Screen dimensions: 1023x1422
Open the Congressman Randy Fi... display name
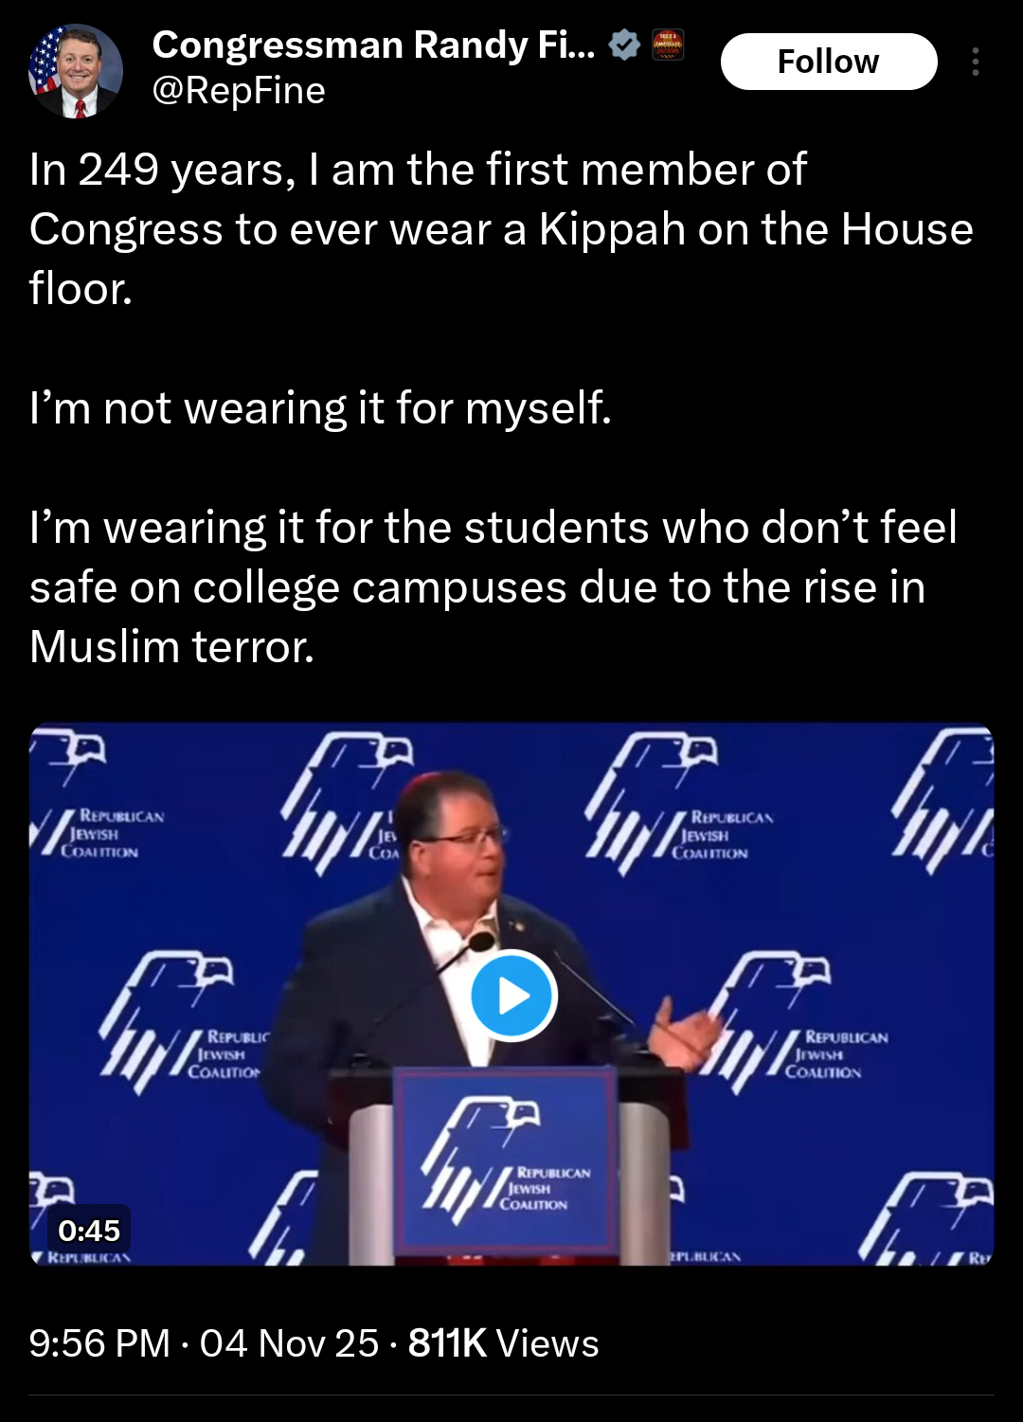[x=374, y=45]
